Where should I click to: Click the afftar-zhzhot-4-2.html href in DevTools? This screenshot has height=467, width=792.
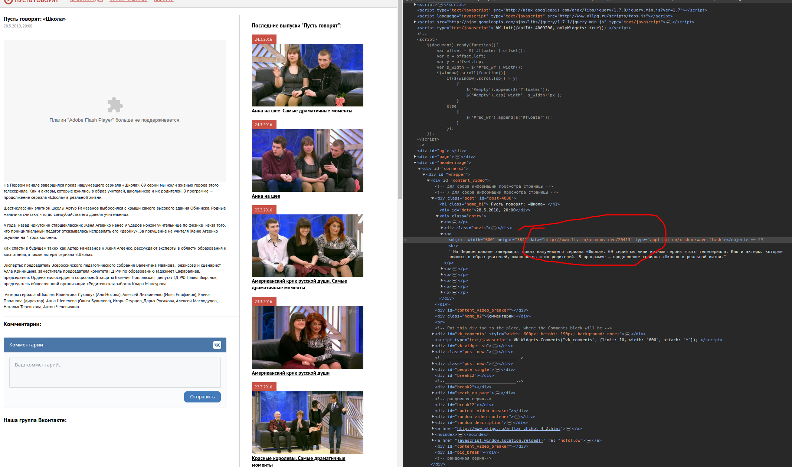(x=508, y=429)
